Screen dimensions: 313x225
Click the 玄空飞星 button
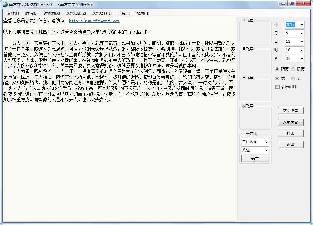(290, 110)
